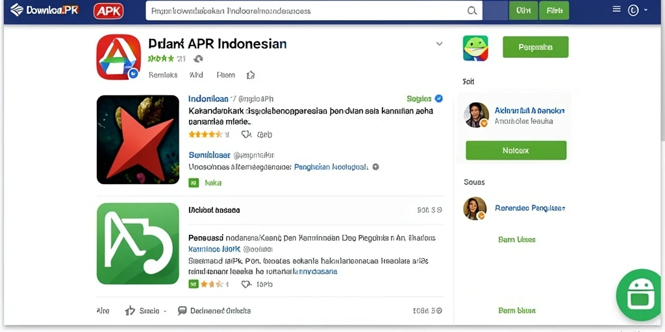Click the comment bubble icon in footer
665x332 pixels.
tap(182, 311)
